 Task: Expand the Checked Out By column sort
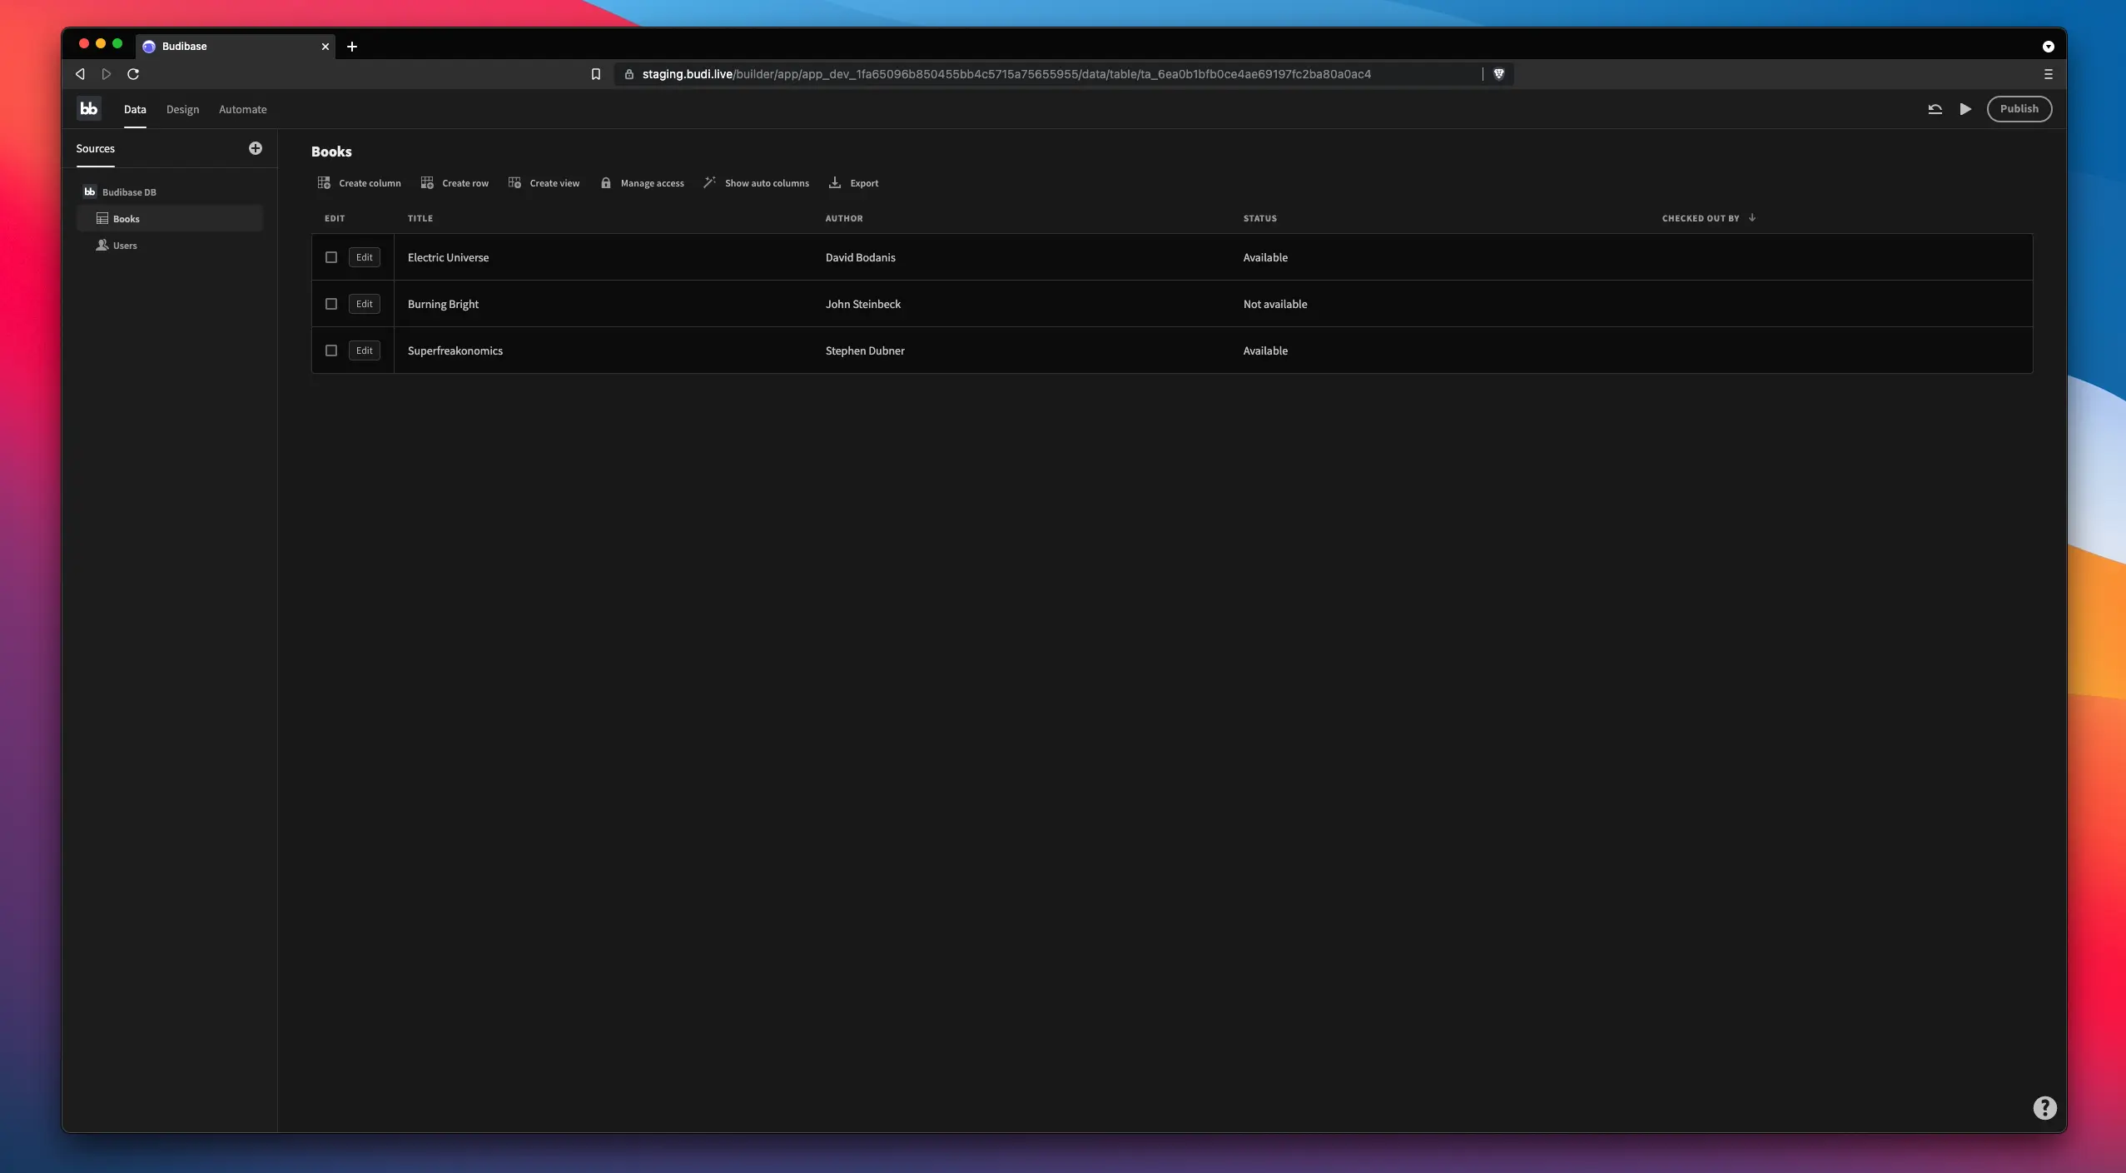(1752, 218)
